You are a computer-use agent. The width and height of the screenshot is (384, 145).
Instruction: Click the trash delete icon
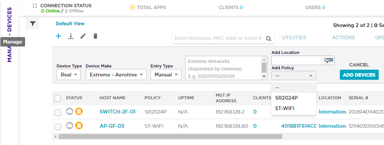coord(95,36)
